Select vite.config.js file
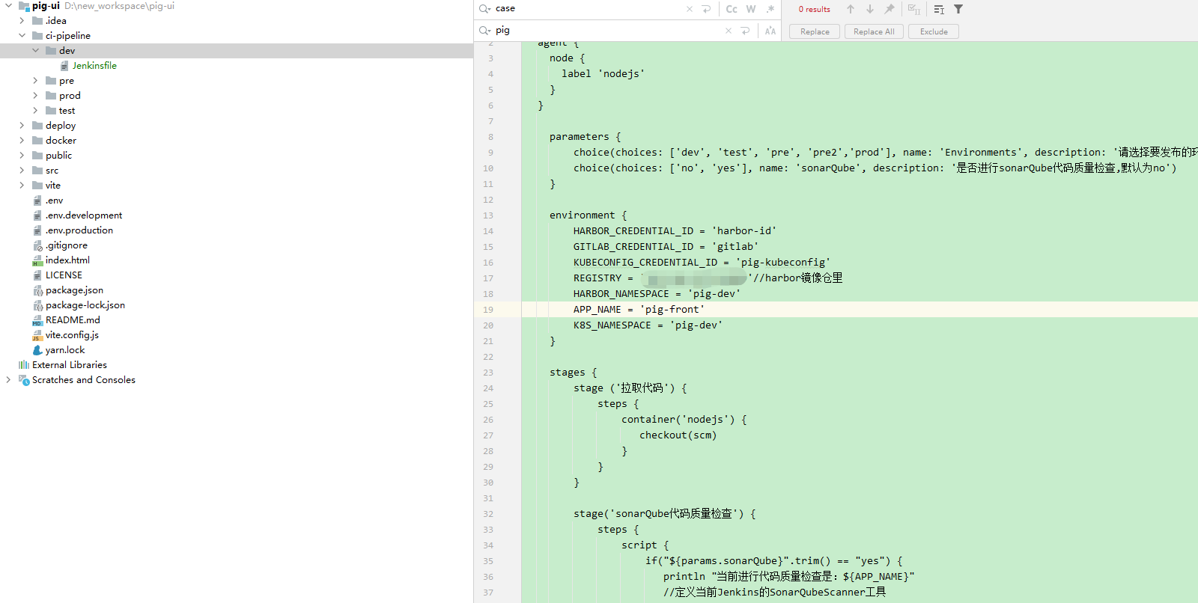This screenshot has width=1198, height=603. (72, 335)
